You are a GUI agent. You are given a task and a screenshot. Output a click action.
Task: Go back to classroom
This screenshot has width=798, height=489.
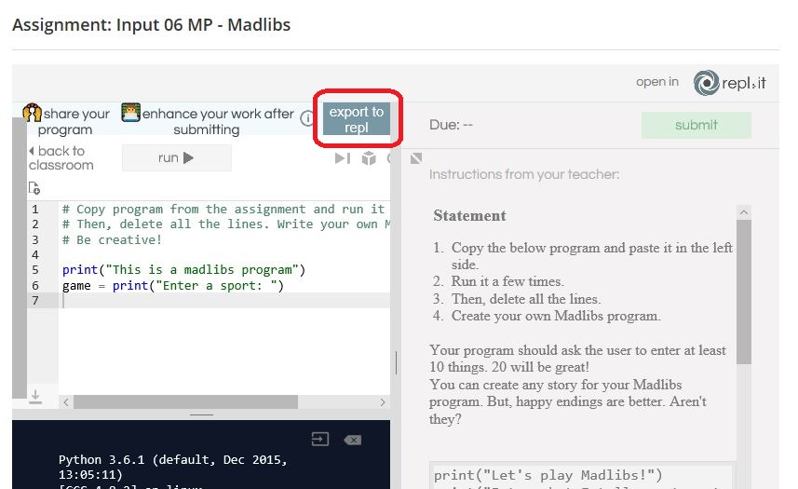[x=61, y=158]
